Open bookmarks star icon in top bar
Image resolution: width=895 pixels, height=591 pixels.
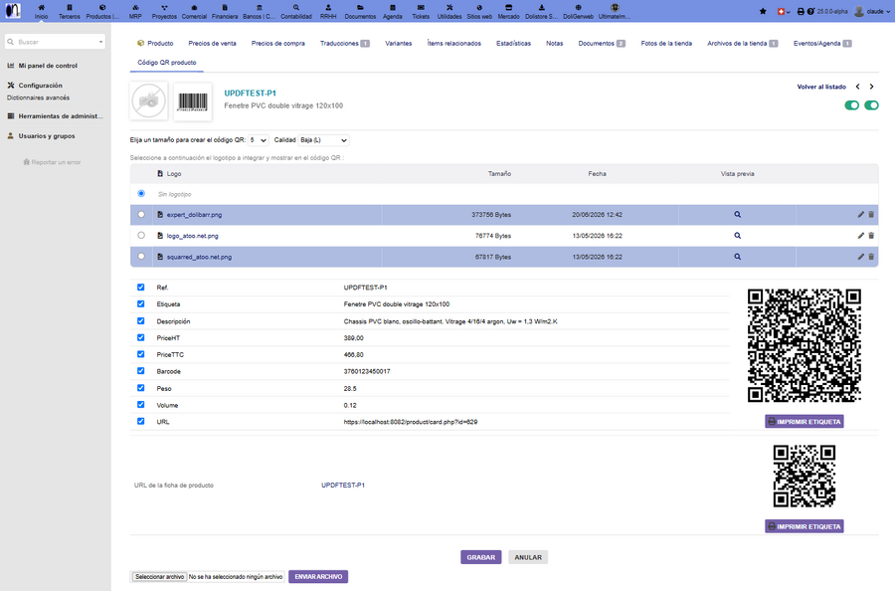tap(763, 11)
